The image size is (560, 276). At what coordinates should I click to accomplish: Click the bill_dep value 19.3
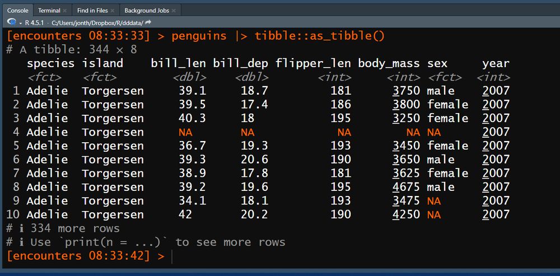coord(254,146)
